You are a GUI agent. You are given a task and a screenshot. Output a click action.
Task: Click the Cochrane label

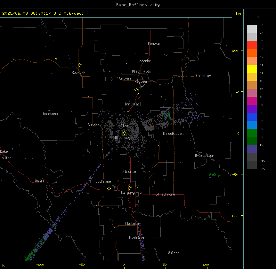103,181
